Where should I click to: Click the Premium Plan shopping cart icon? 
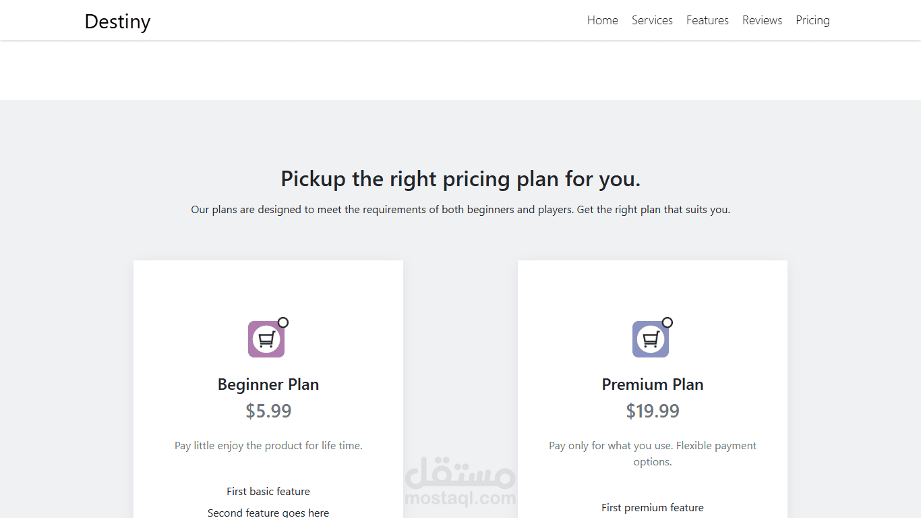tap(651, 339)
